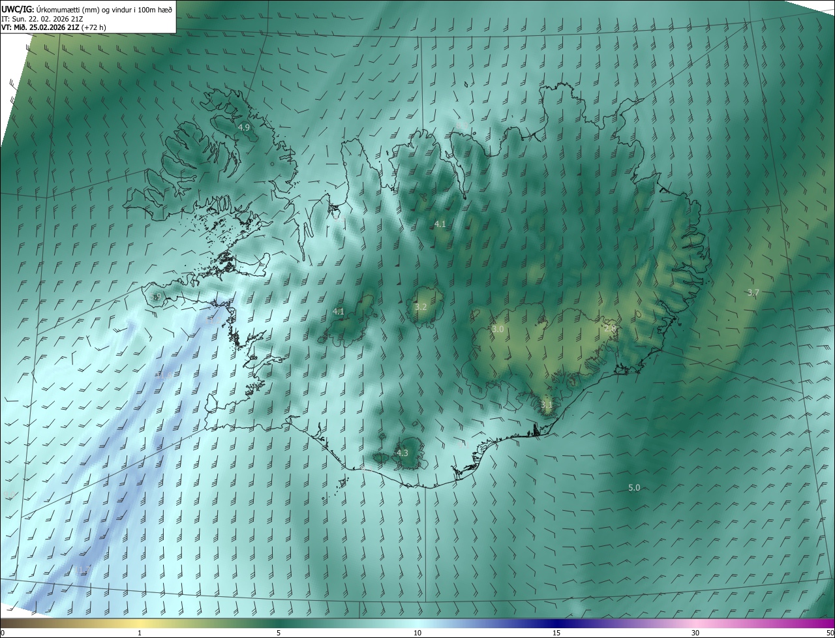Click the '5' tick on the color scale

click(x=279, y=633)
